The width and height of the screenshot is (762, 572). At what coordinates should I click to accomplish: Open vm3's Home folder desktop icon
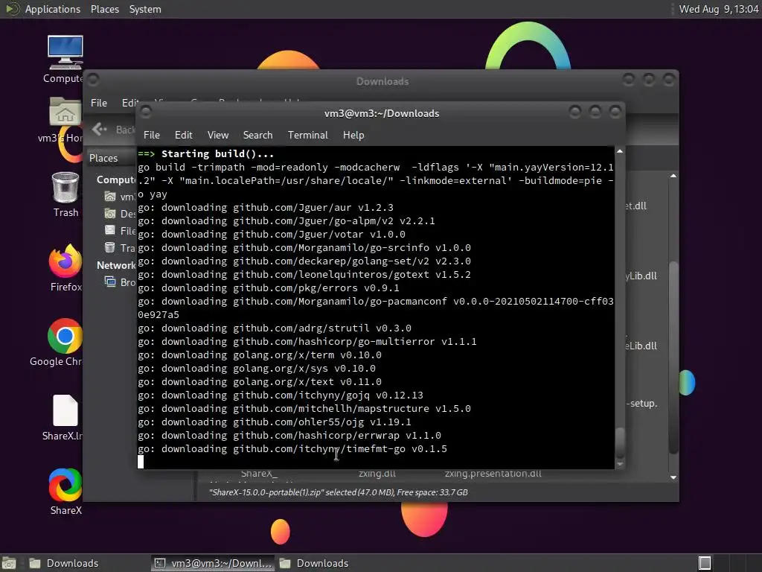click(65, 112)
